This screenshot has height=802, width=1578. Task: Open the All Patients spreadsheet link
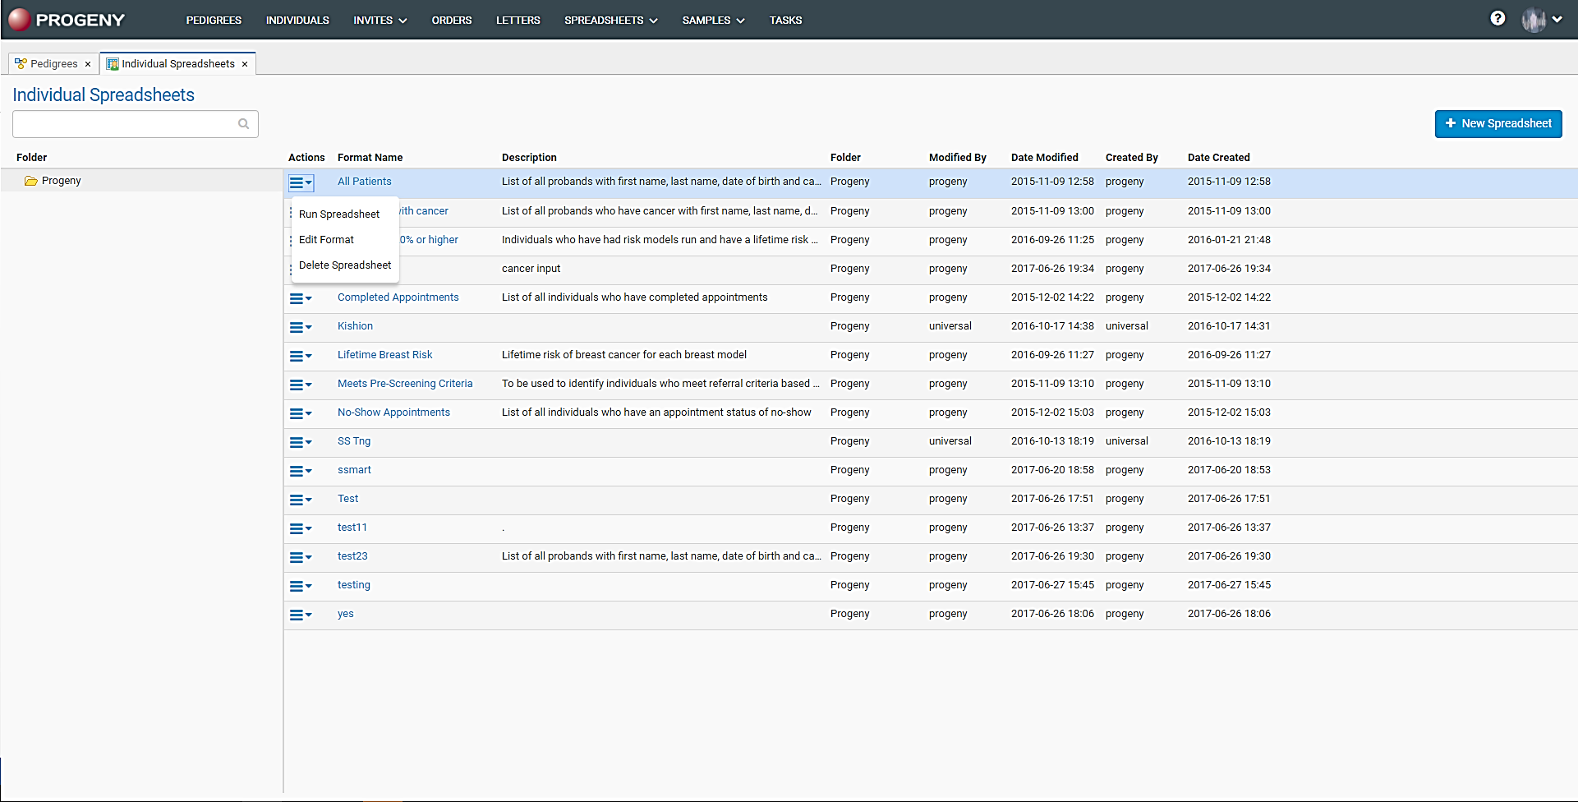tap(364, 181)
